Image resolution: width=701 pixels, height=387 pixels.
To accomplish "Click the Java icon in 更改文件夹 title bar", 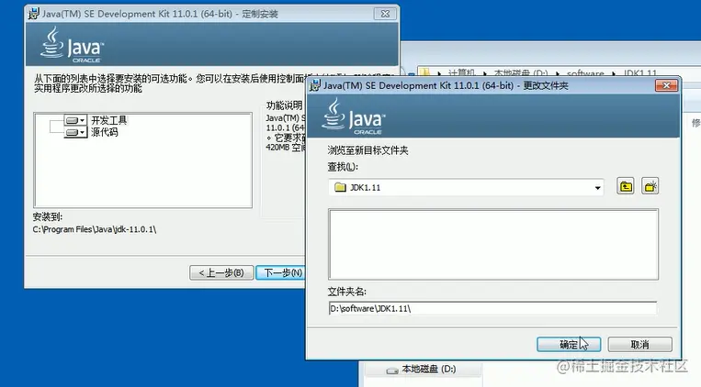I will pos(315,84).
